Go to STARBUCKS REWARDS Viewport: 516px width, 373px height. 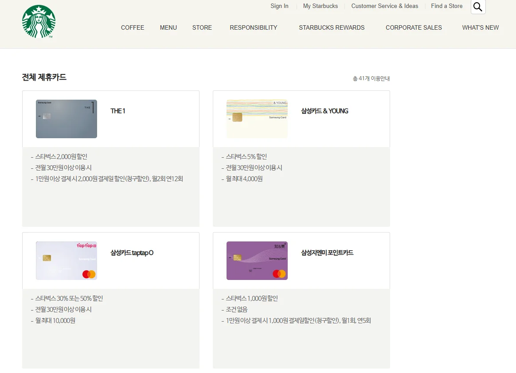click(x=332, y=27)
